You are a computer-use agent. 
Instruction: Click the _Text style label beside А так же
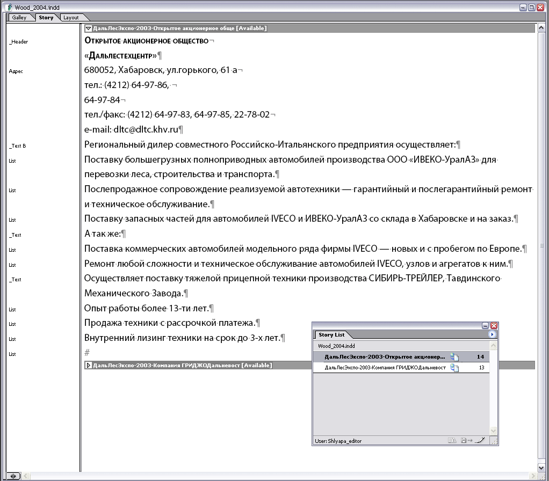[15, 235]
